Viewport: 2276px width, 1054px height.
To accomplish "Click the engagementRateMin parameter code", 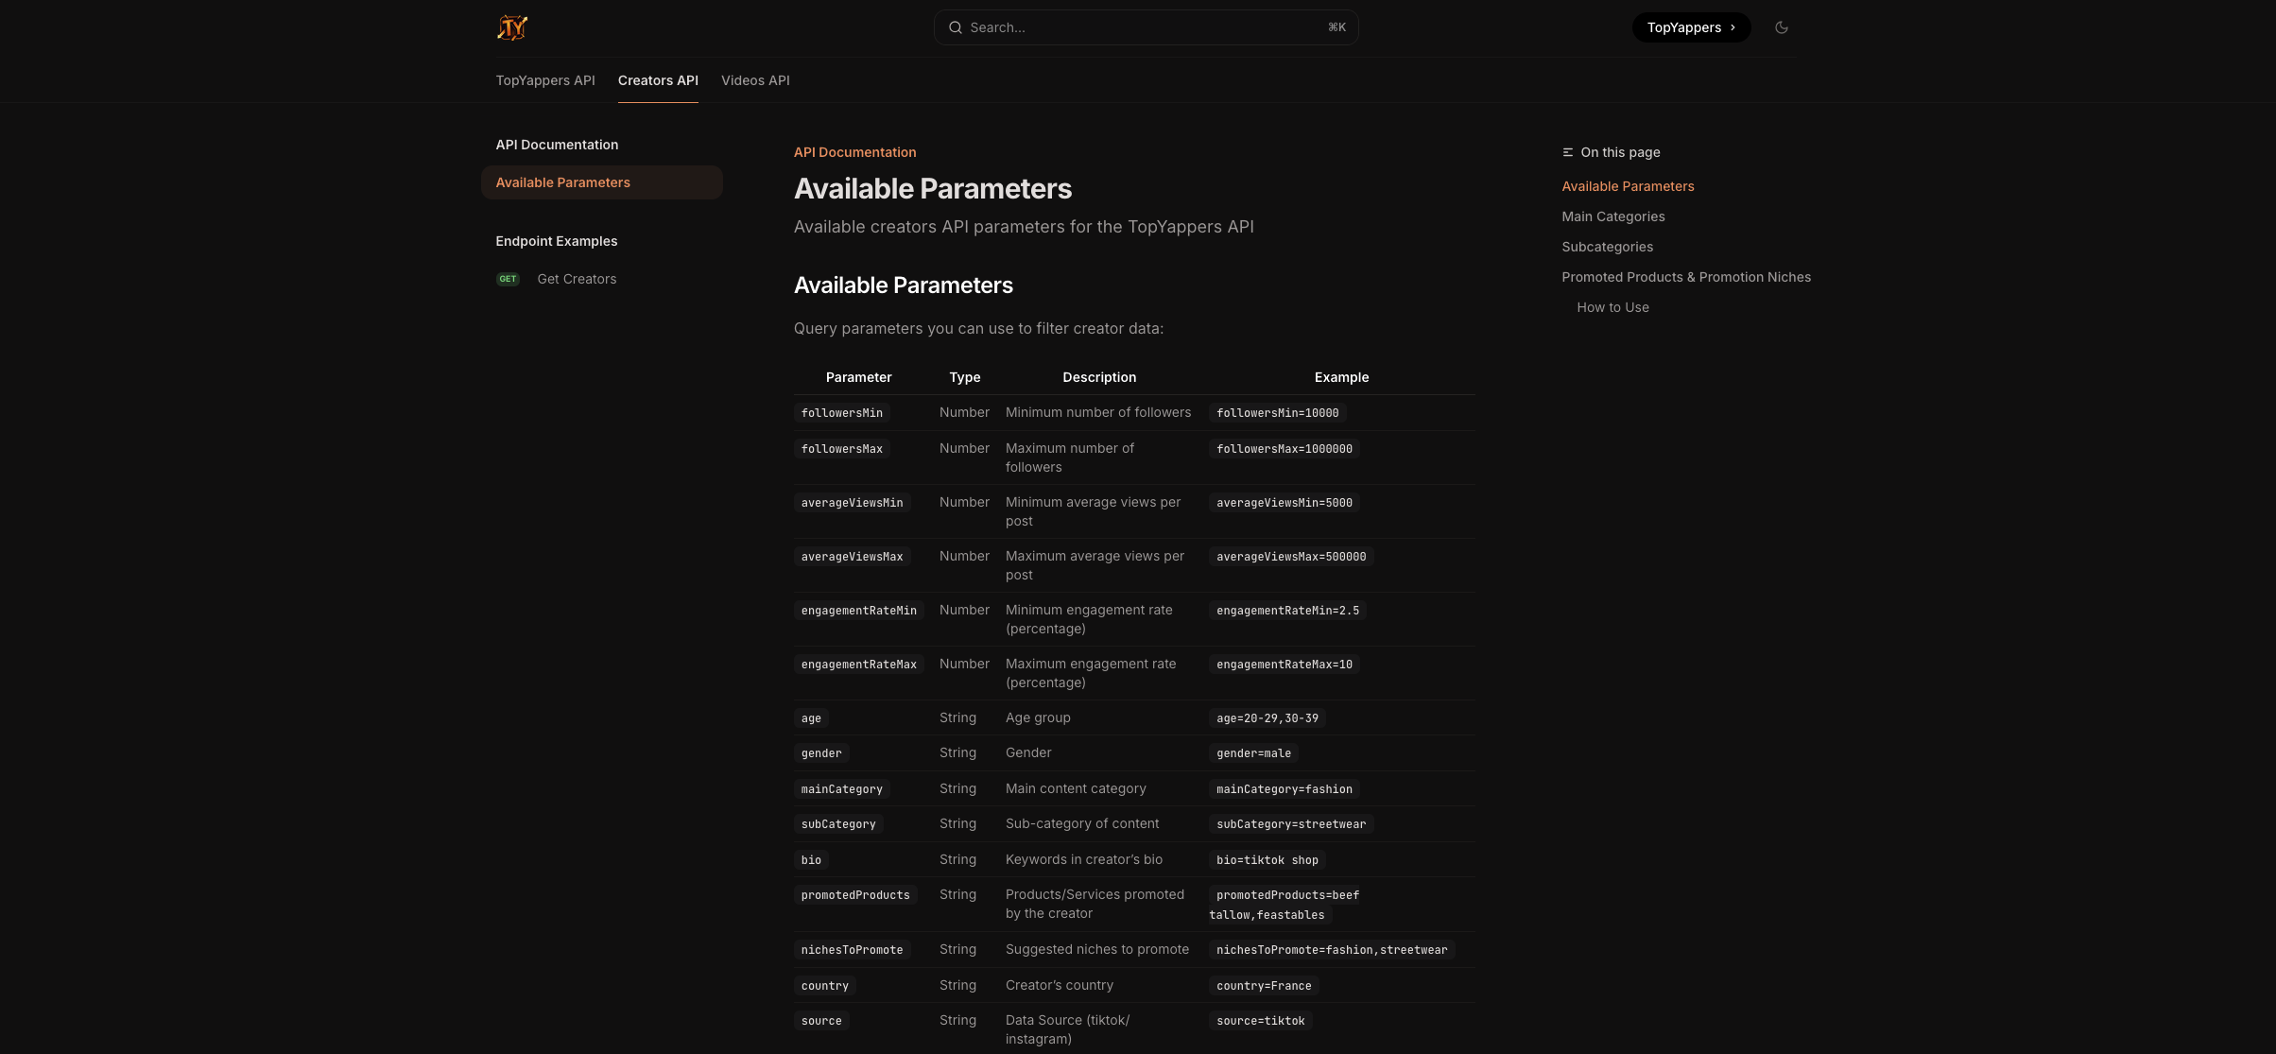I will [x=859, y=611].
